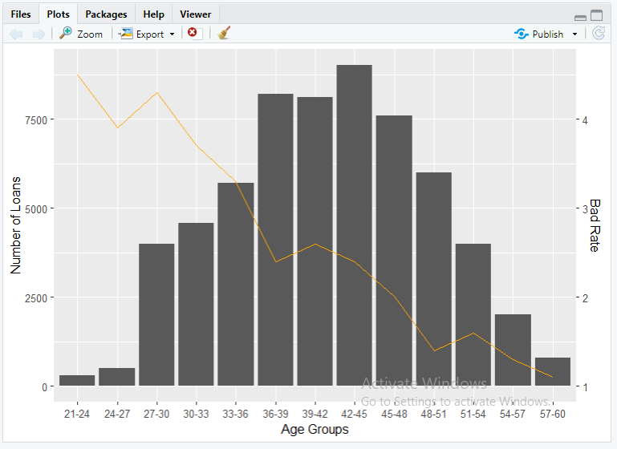
Task: Click the 57-60 age group bar
Action: 553,371
